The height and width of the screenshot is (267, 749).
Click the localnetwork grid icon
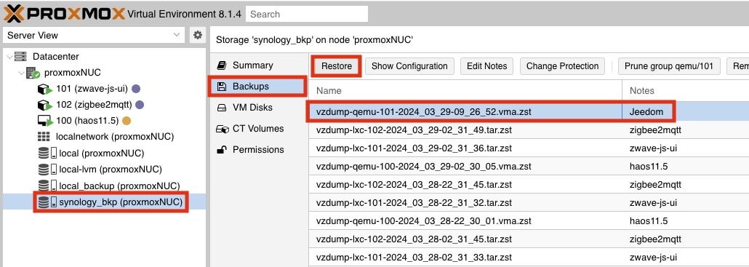(44, 137)
